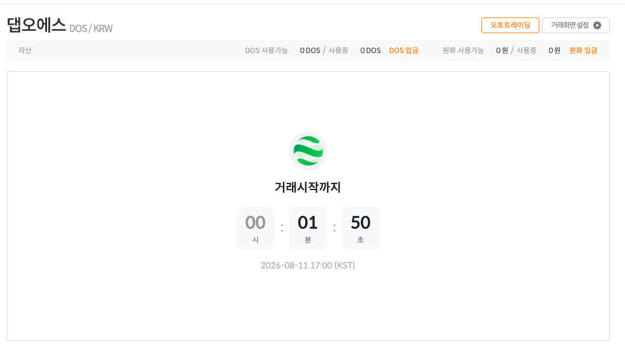Click the 0 원 available KRW amount
This screenshot has width=625, height=362.
(x=502, y=51)
